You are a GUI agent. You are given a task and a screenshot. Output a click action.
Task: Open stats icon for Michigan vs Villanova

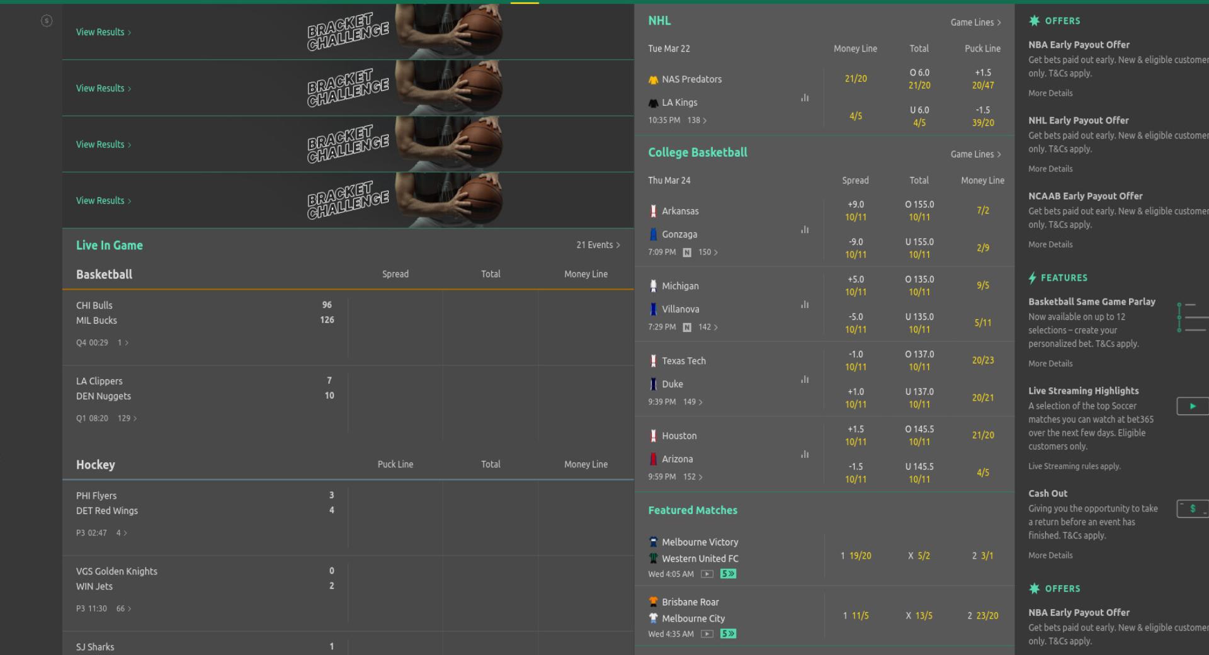(x=805, y=304)
